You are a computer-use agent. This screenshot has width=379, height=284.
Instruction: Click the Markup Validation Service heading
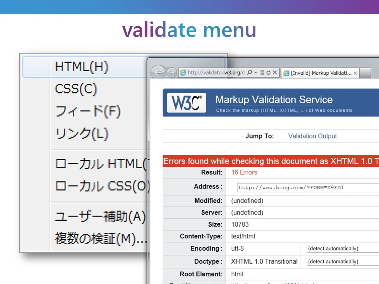[274, 100]
